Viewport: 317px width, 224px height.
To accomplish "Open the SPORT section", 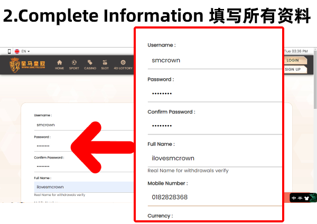I will [74, 64].
